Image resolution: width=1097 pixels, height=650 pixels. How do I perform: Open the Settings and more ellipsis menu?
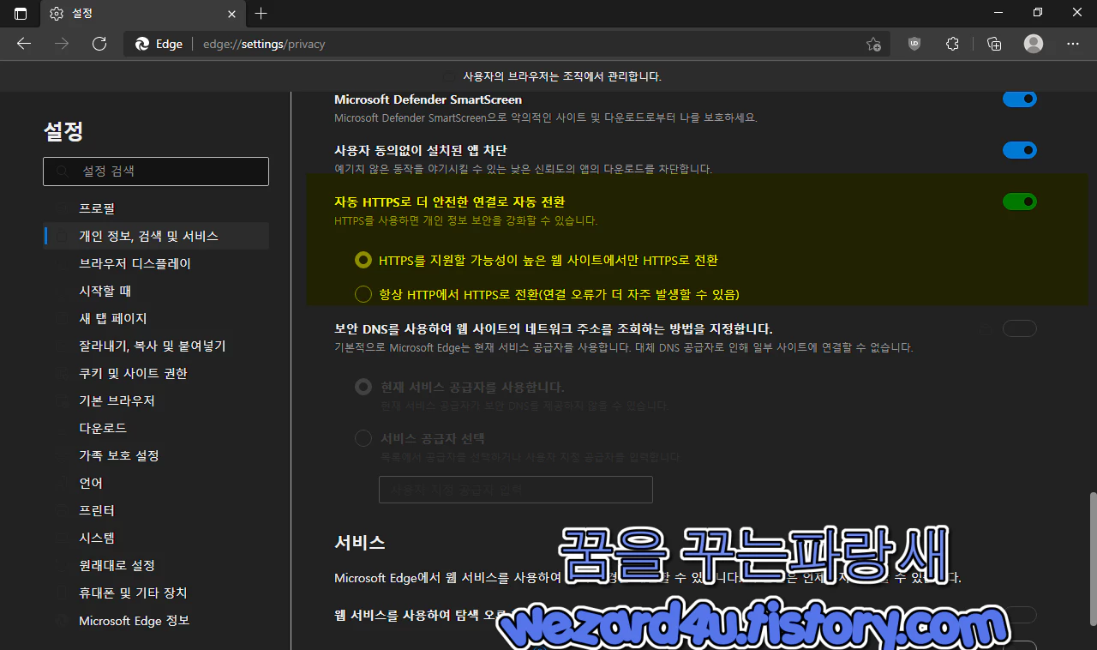coord(1073,44)
